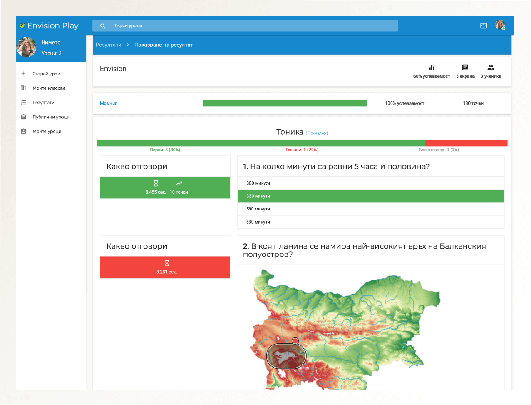This screenshot has height=405, width=531.
Task: Collapse section with По-малко link
Action: pyautogui.click(x=317, y=133)
